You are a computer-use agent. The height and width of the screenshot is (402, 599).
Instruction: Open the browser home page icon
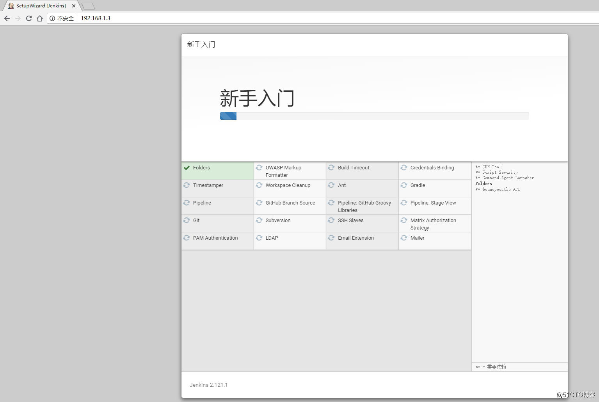pos(40,18)
